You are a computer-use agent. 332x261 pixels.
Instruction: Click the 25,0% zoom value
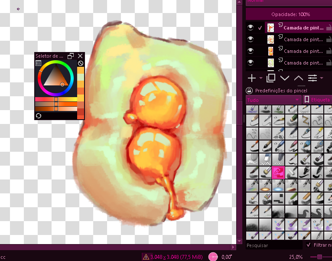coord(296,257)
